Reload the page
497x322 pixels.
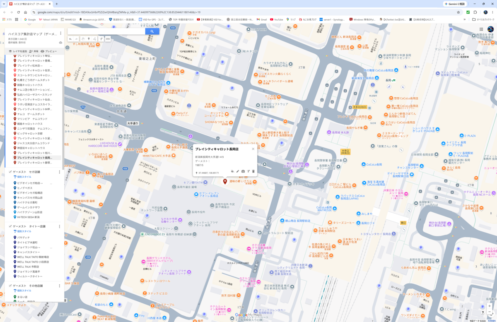pos(18,12)
